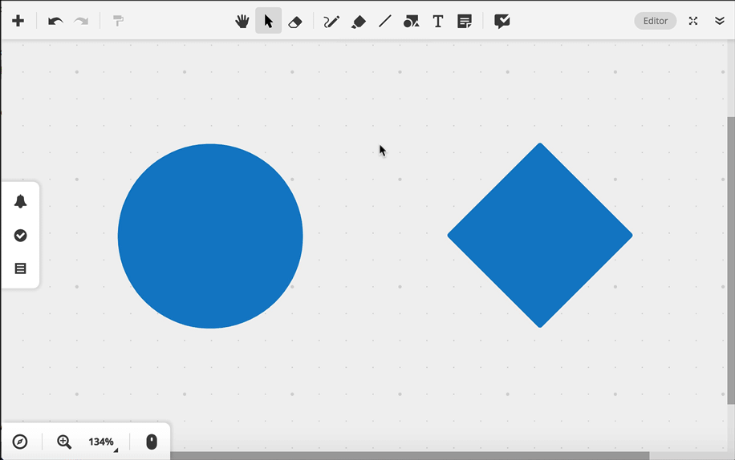735x460 pixels.
Task: Toggle mouse input mode icon
Action: (x=152, y=442)
